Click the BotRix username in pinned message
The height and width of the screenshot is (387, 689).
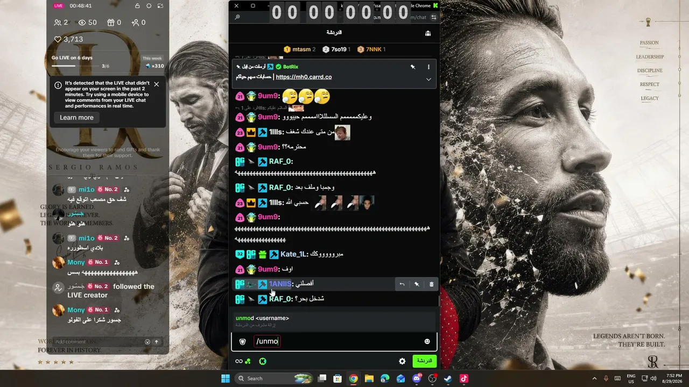coord(291,67)
